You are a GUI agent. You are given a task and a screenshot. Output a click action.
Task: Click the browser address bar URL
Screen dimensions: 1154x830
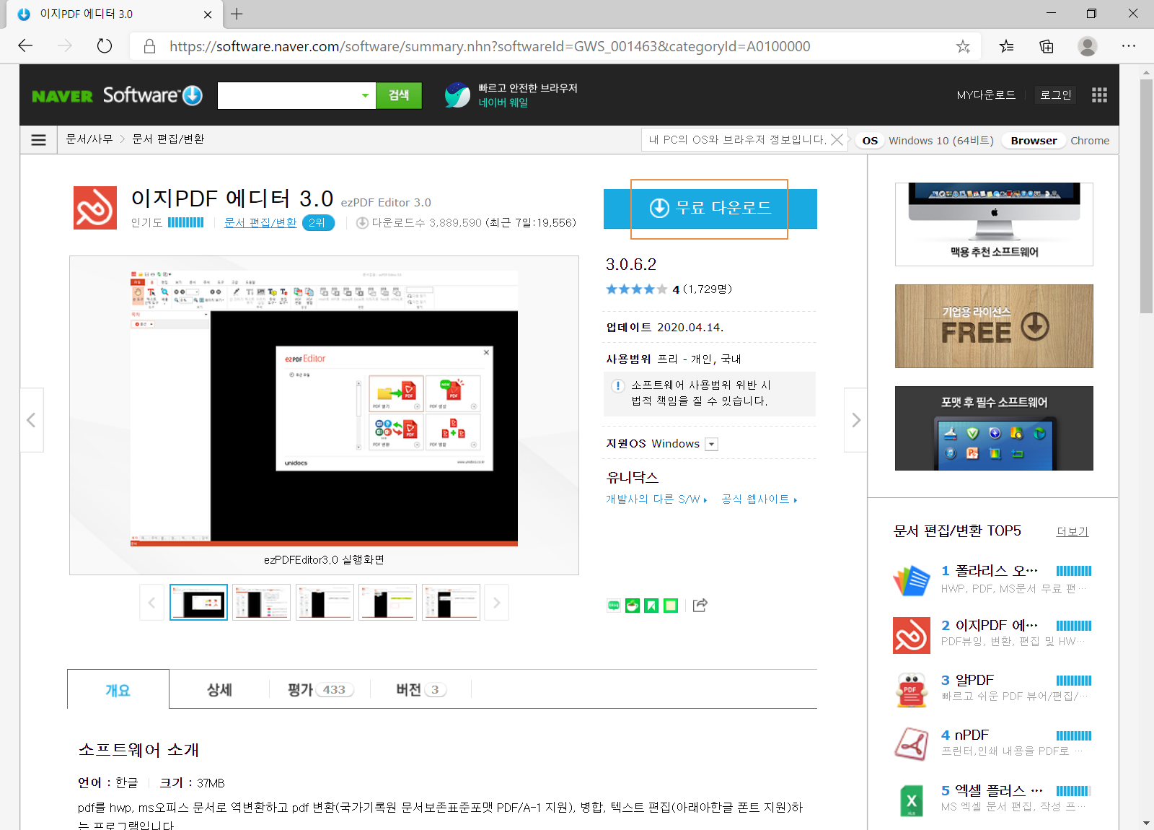click(490, 46)
